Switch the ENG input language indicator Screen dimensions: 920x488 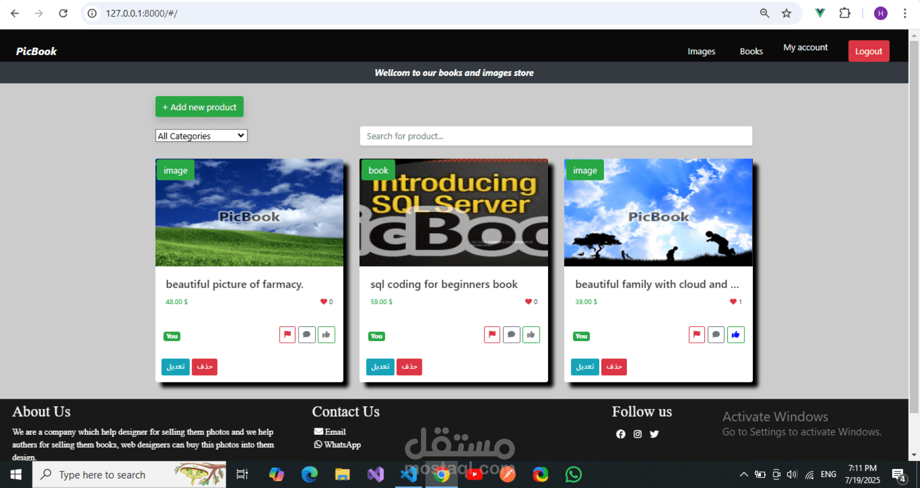tap(828, 475)
